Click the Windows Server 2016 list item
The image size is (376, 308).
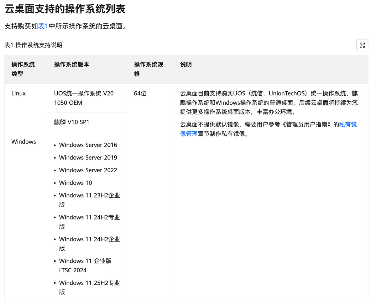pyautogui.click(x=88, y=145)
